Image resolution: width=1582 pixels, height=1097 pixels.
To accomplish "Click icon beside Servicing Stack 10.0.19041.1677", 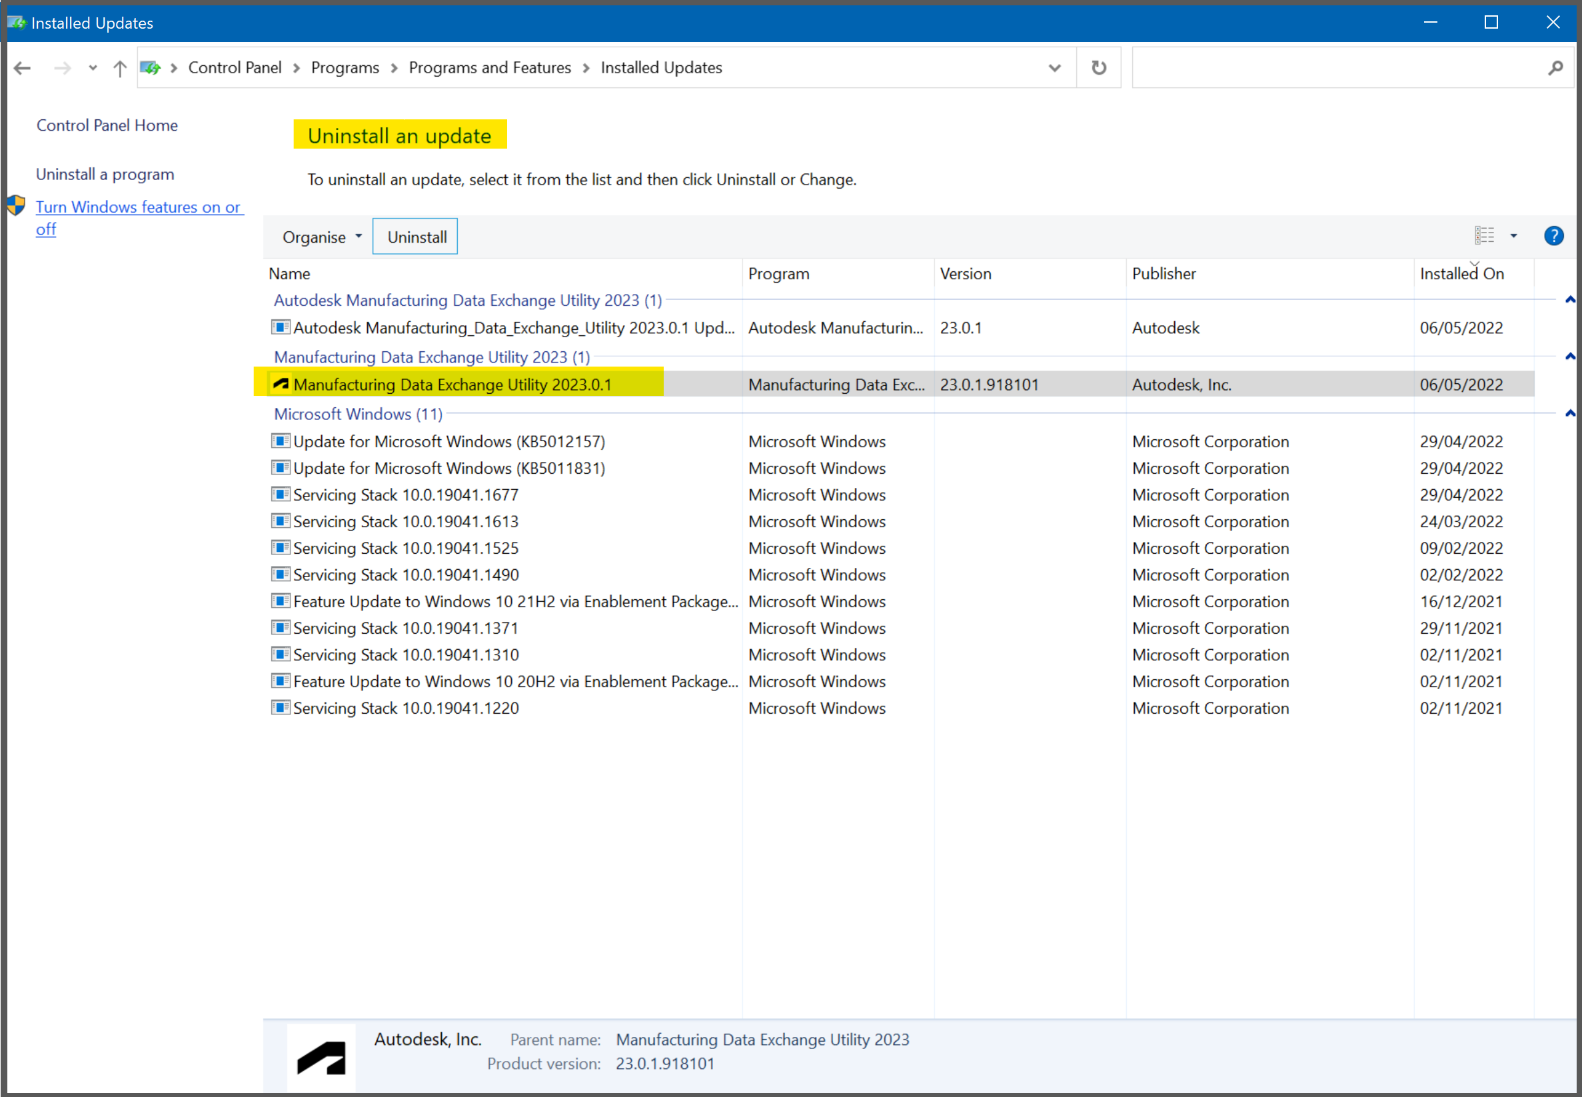I will point(280,493).
